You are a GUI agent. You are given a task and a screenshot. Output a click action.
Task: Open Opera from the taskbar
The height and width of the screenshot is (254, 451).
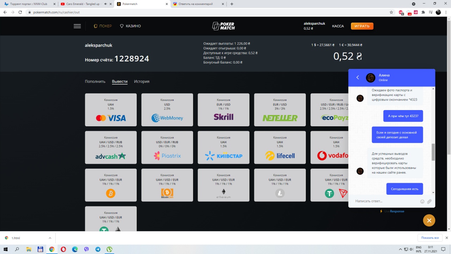63,249
